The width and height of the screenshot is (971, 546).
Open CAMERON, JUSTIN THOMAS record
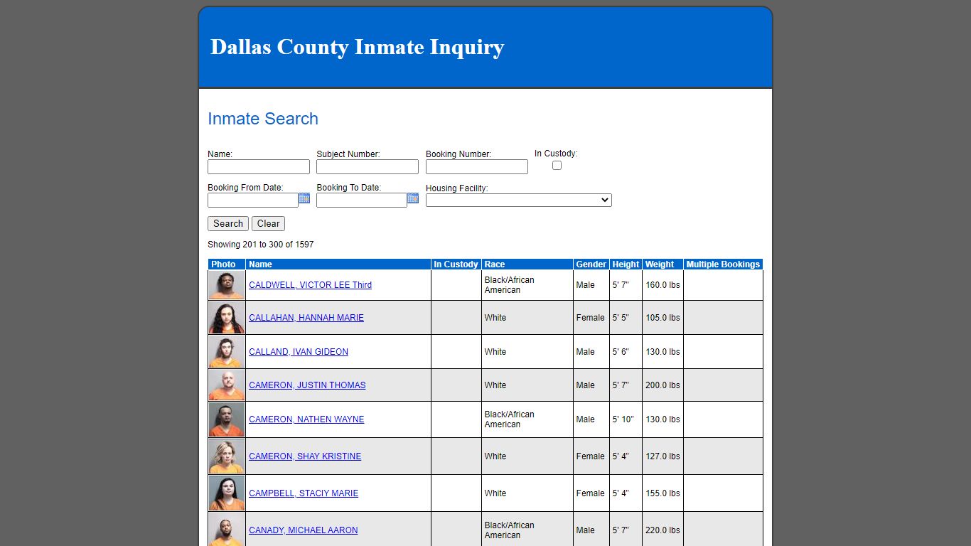pos(307,385)
